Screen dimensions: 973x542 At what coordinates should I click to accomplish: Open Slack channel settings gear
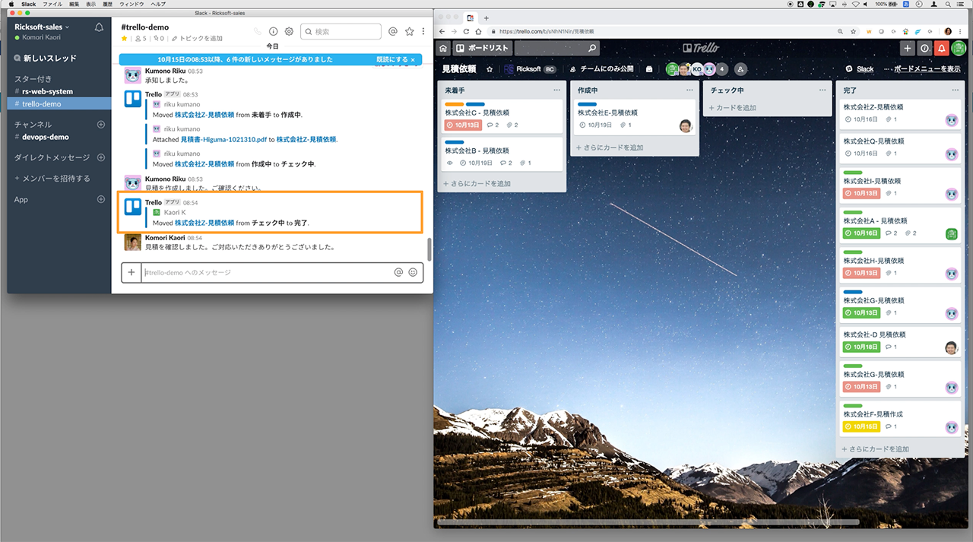pos(289,31)
